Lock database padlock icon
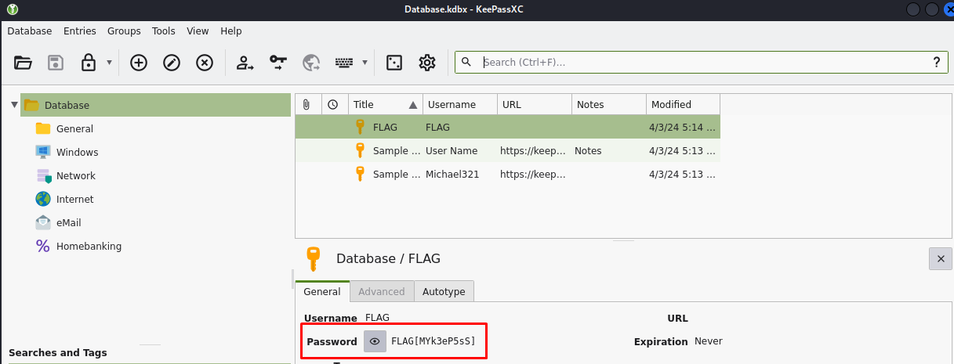954x364 pixels. 89,63
